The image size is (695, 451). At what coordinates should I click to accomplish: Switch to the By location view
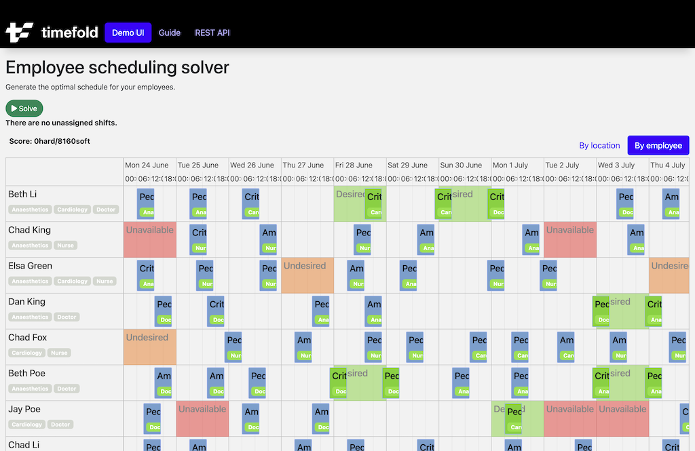pos(599,145)
